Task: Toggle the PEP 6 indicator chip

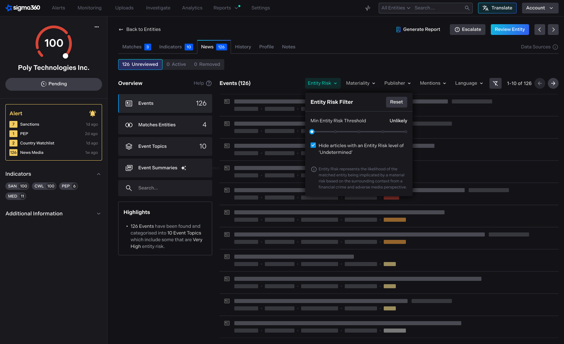Action: (68, 186)
